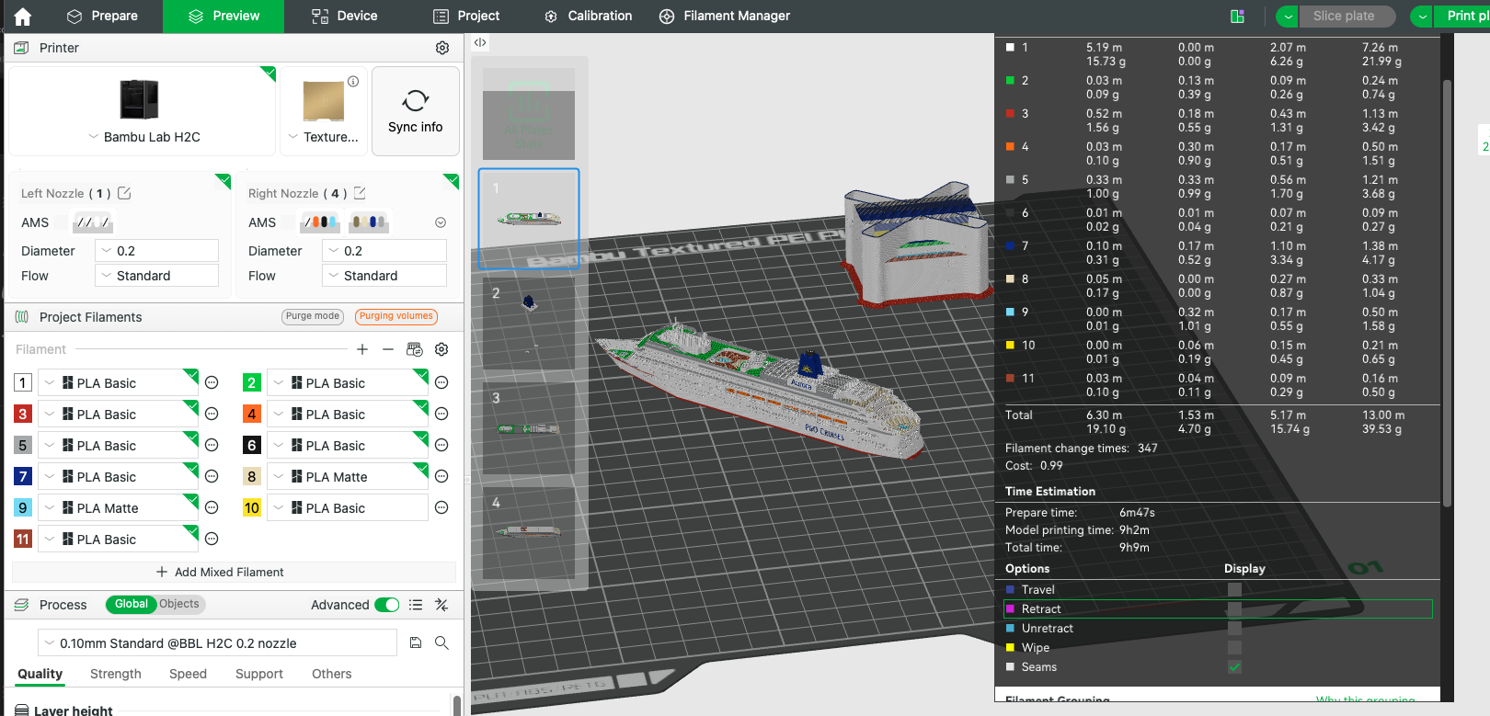Switch to the Strength settings tab
1490x716 pixels.
point(116,674)
